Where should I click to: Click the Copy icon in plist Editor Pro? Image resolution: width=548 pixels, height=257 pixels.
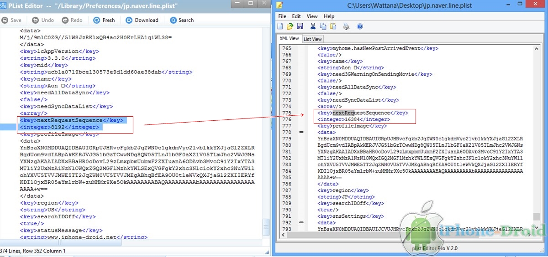[x=323, y=26]
